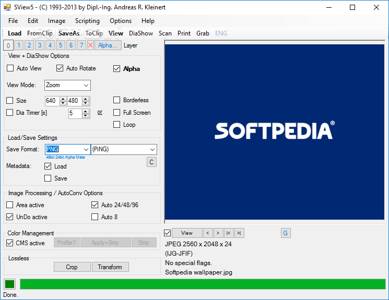Image resolution: width=389 pixels, height=300 pixels.
Task: Decrease height 480 with down arrow
Action: (x=86, y=103)
